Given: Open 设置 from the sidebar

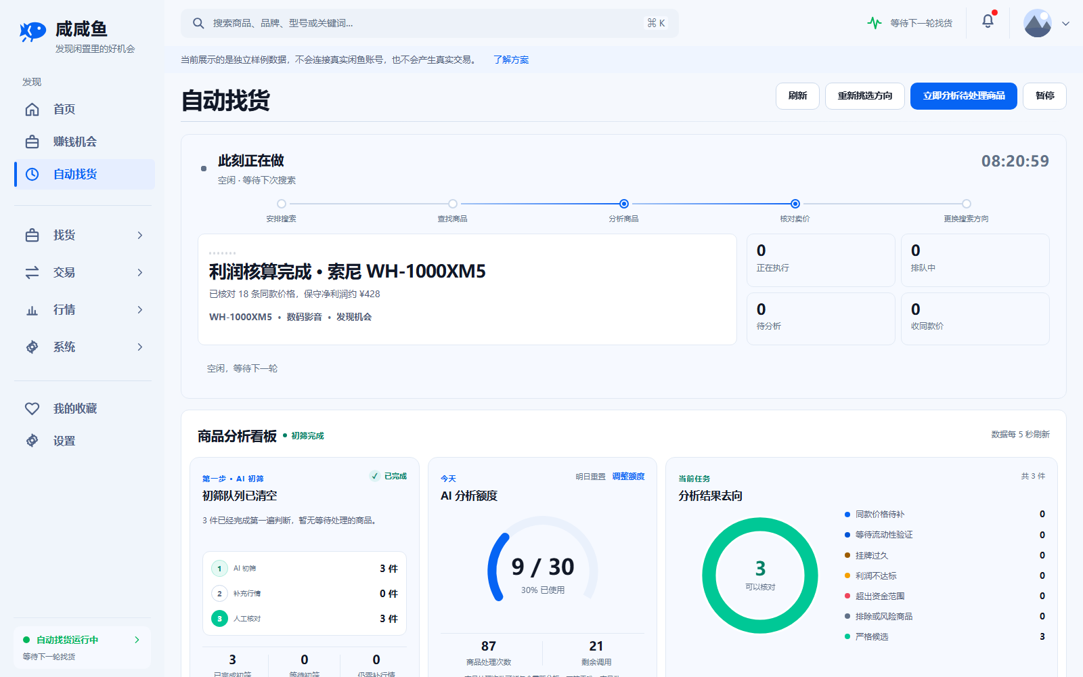Looking at the screenshot, I should click(x=85, y=441).
